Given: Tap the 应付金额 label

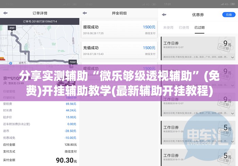Looking at the screenshot, I should tap(9, 145).
